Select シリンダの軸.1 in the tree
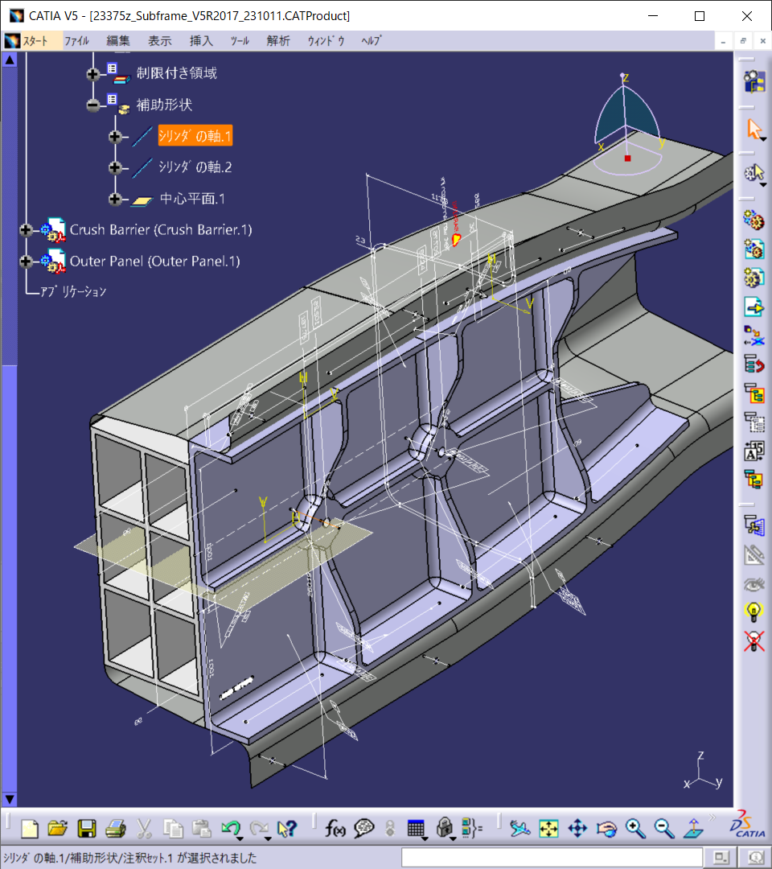This screenshot has height=869, width=772. tap(195, 136)
